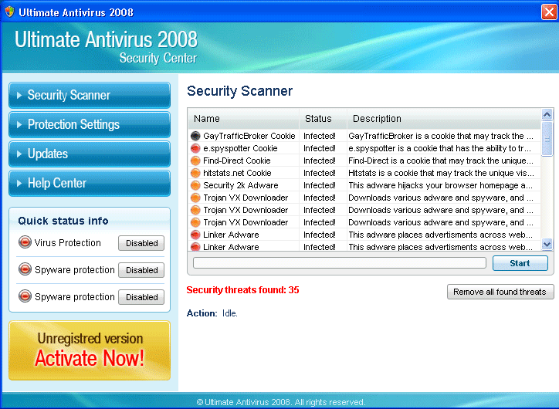Click the Activate Now banner
Screen dimensions: 559x409
click(90, 350)
